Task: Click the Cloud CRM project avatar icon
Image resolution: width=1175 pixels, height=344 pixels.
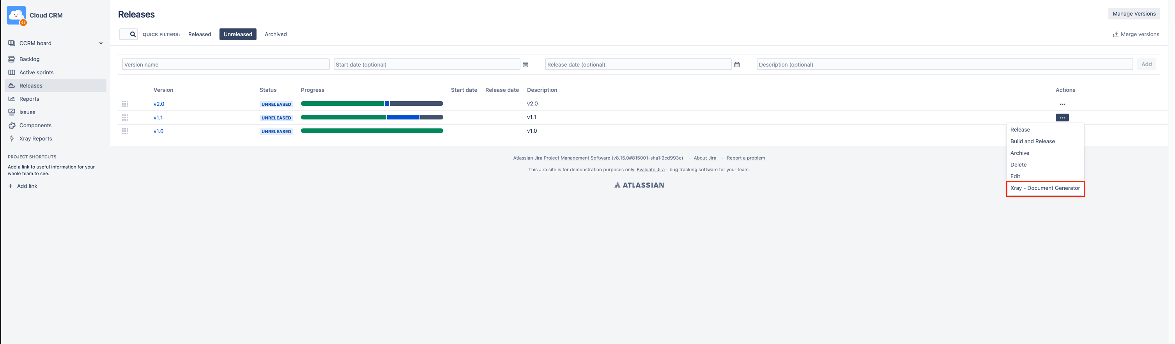Action: 17,16
